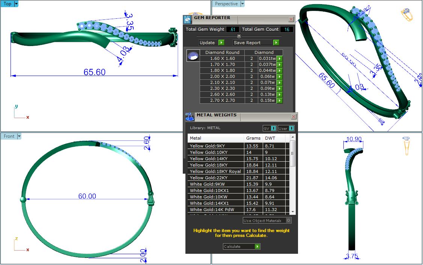This screenshot has height=265, width=423.
Task: Click green arrow for 2.00 X 2.00 diamonds
Action: 280,76
